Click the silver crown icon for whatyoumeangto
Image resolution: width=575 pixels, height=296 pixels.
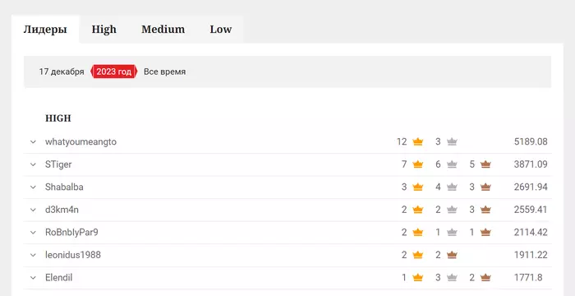[x=452, y=141]
